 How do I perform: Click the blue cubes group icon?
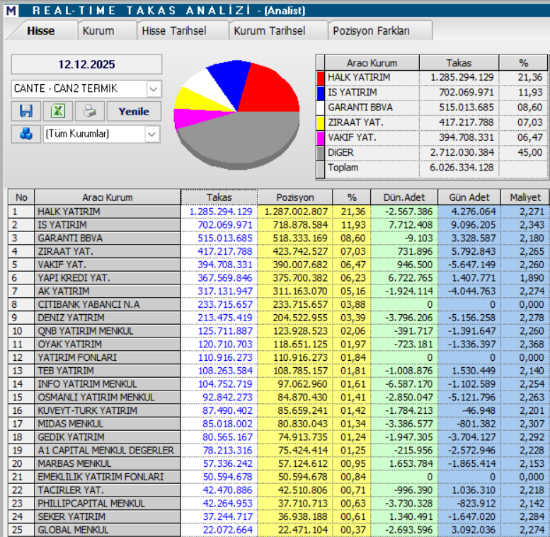(x=26, y=134)
